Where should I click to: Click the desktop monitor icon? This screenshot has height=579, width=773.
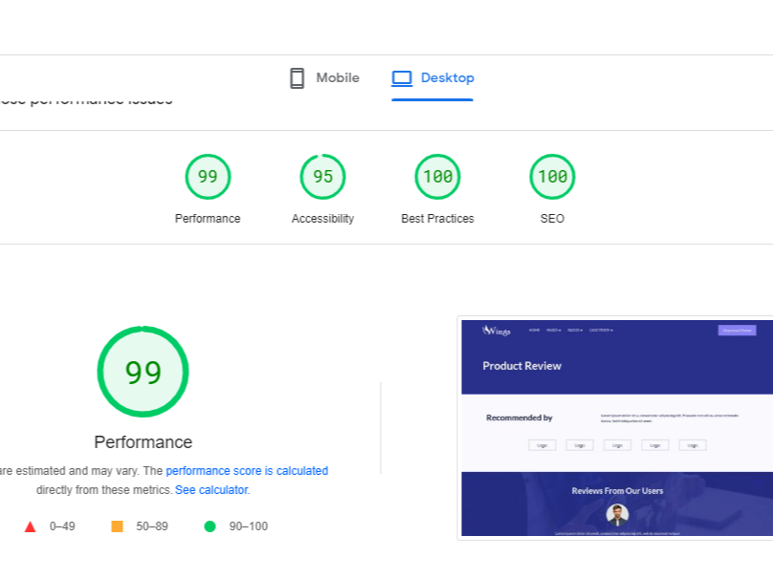click(x=402, y=78)
